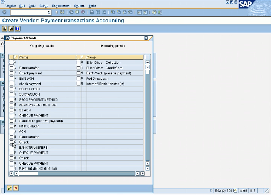Click the horizontal scrollbar thumb below the table
The width and height of the screenshot is (271, 195).
(28, 173)
